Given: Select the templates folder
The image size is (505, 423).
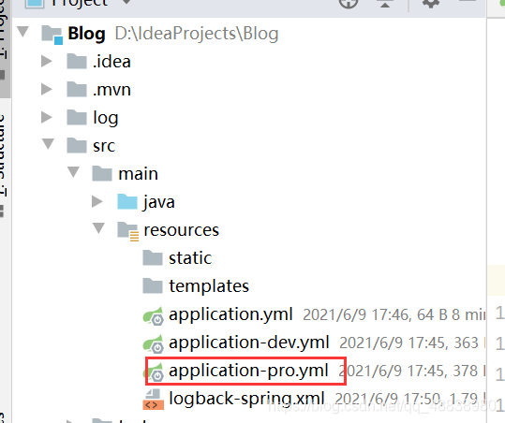Looking at the screenshot, I should (209, 286).
